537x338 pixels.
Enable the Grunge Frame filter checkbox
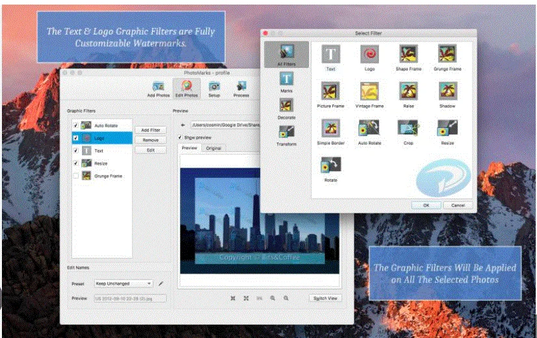75,176
